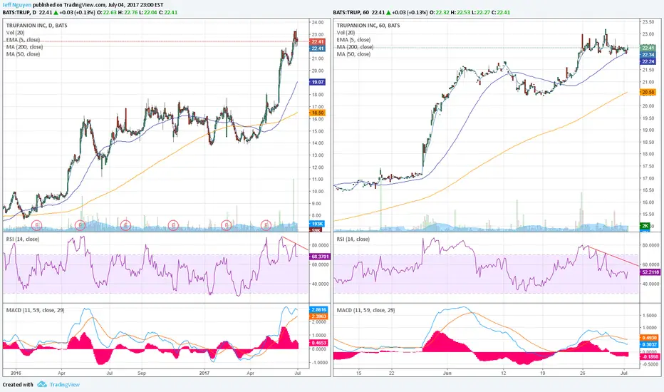The image size is (664, 392).
Task: Click 'EMA (5, close)' legend on the 60-minute chart
Action: (353, 40)
